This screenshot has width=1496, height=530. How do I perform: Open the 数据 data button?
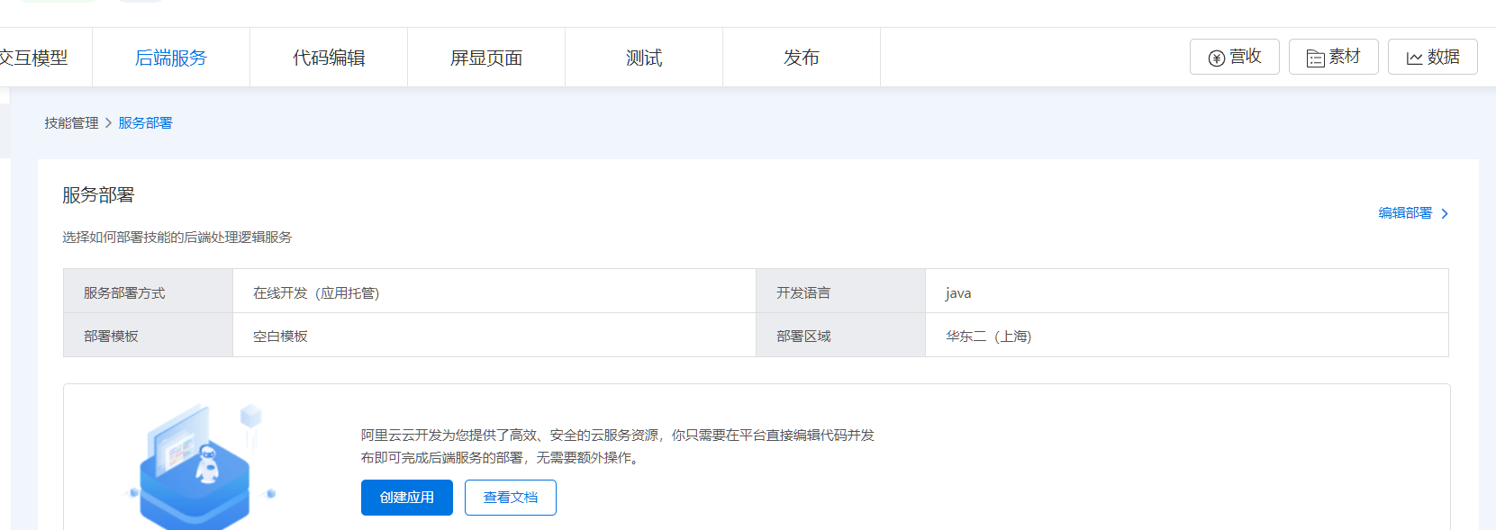pyautogui.click(x=1432, y=57)
